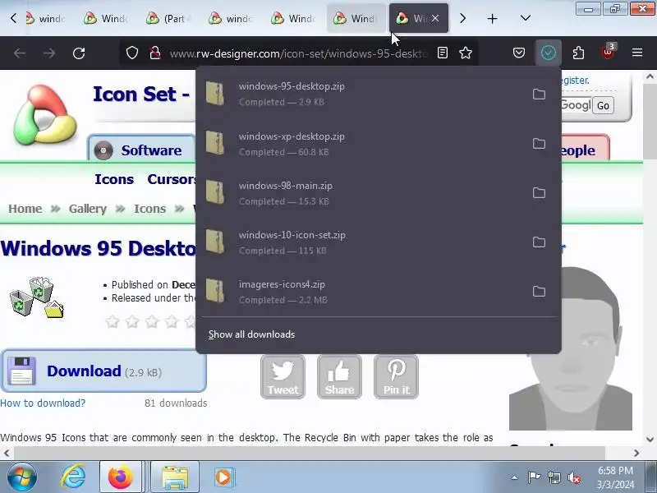Bookmark this page with star icon

click(466, 53)
